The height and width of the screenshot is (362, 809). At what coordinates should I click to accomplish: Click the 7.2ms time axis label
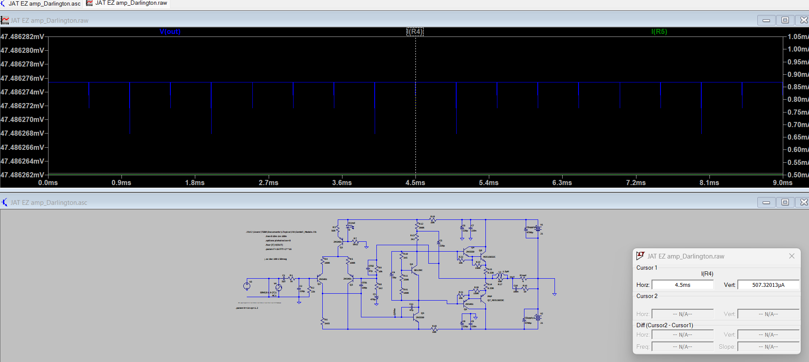[636, 183]
